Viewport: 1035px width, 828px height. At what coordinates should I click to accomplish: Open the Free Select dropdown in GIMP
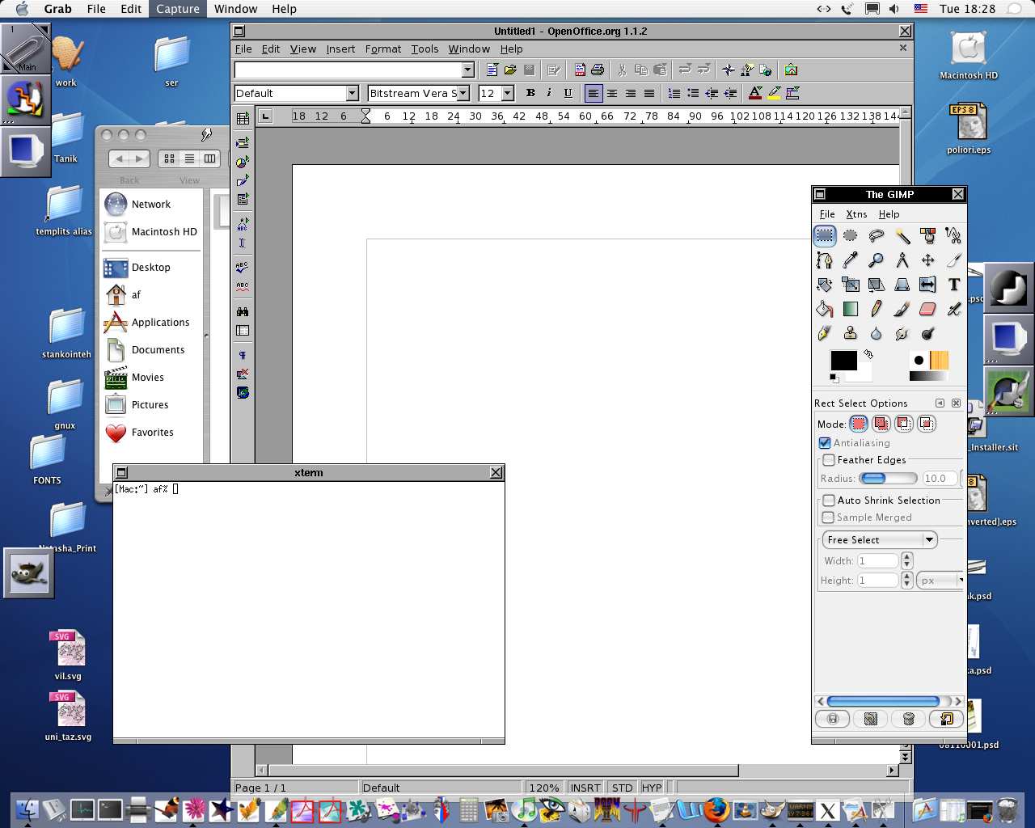pyautogui.click(x=879, y=539)
